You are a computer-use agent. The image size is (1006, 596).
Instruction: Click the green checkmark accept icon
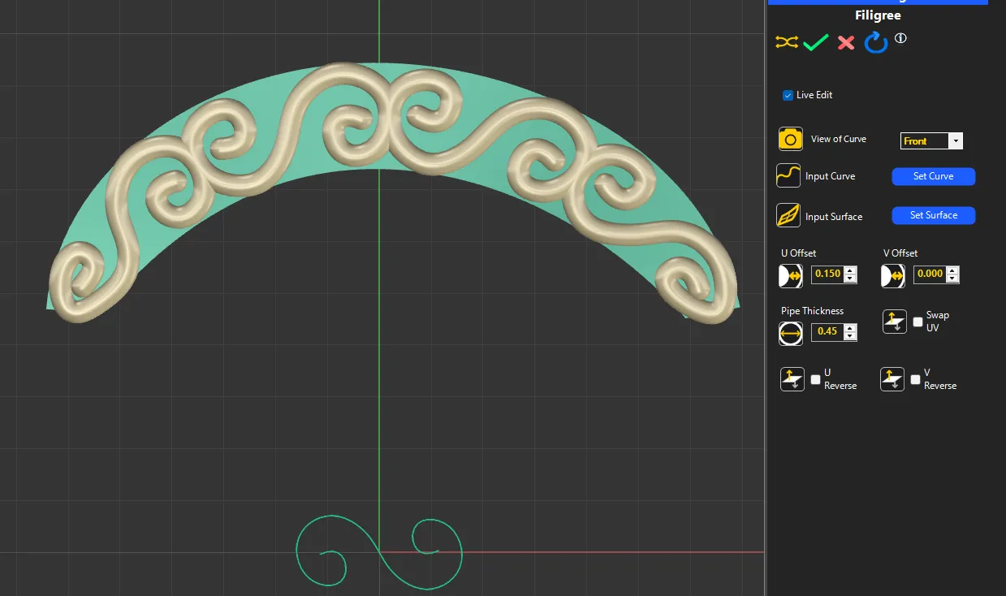point(816,42)
